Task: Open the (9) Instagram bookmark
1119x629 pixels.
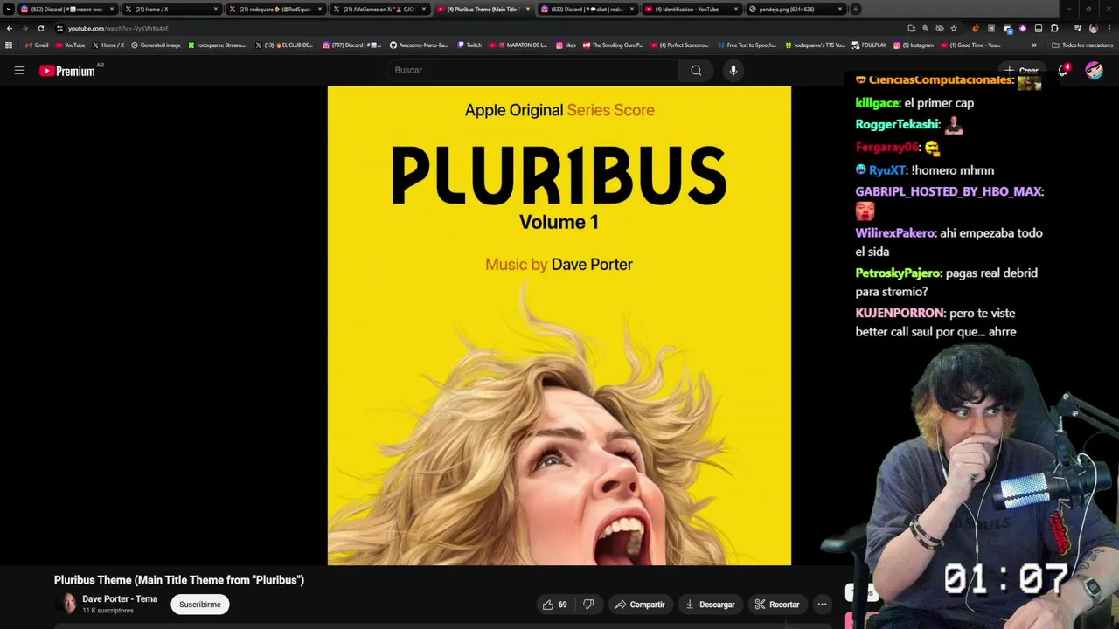Action: tap(914, 45)
